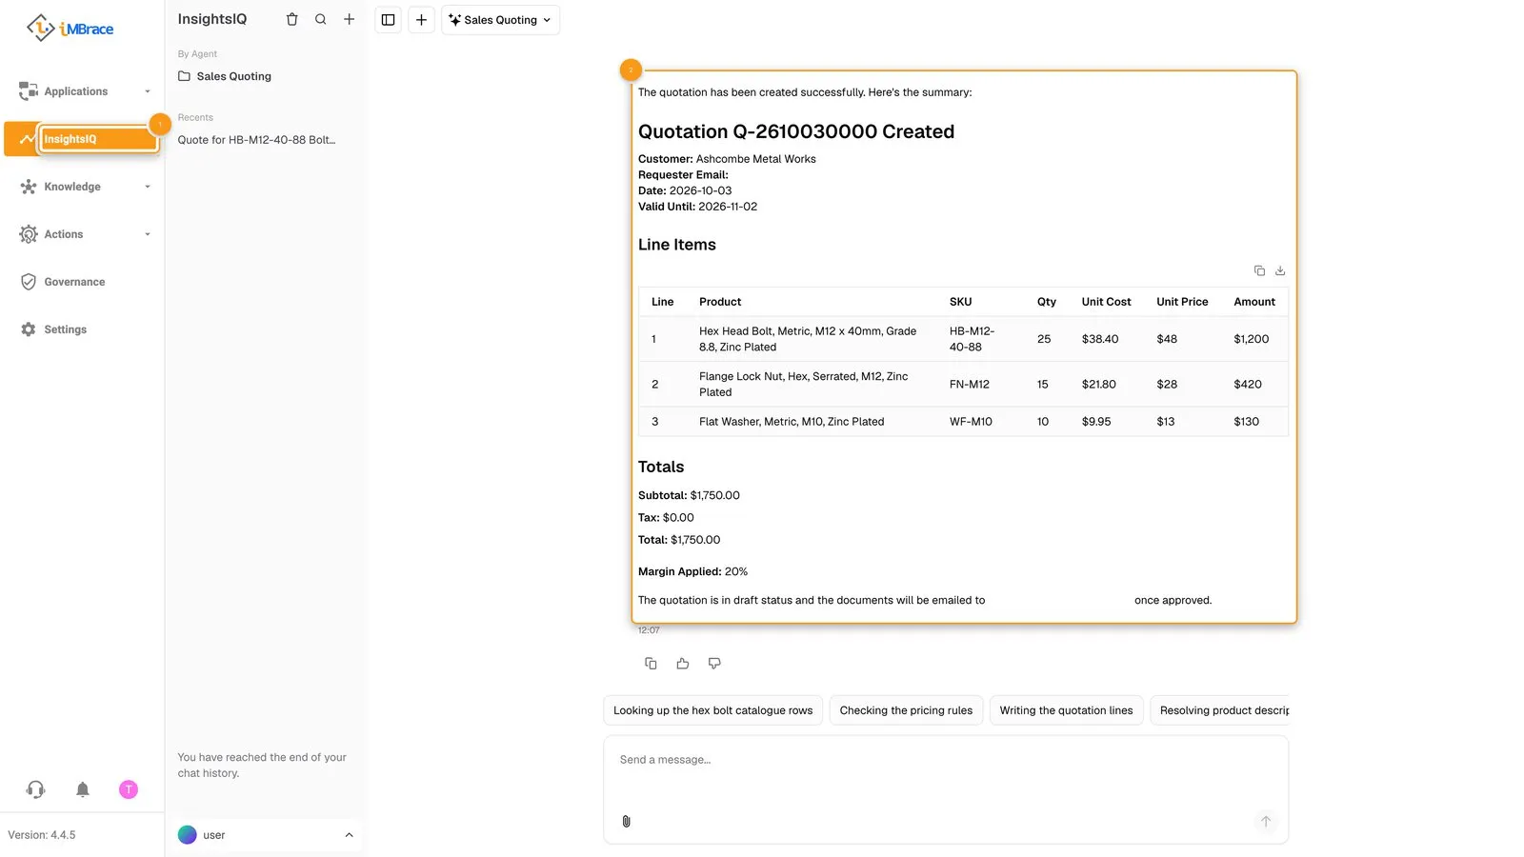Viewport: 1524px width, 857px height.
Task: Click 'Resolving product descrip' suggestion chip
Action: (x=1220, y=710)
